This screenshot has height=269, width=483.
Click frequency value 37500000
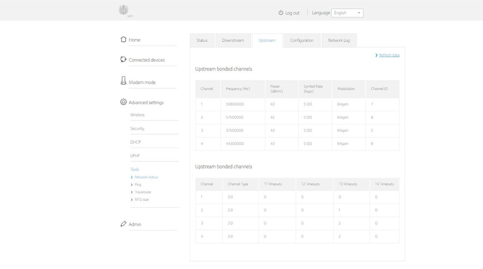234,130
